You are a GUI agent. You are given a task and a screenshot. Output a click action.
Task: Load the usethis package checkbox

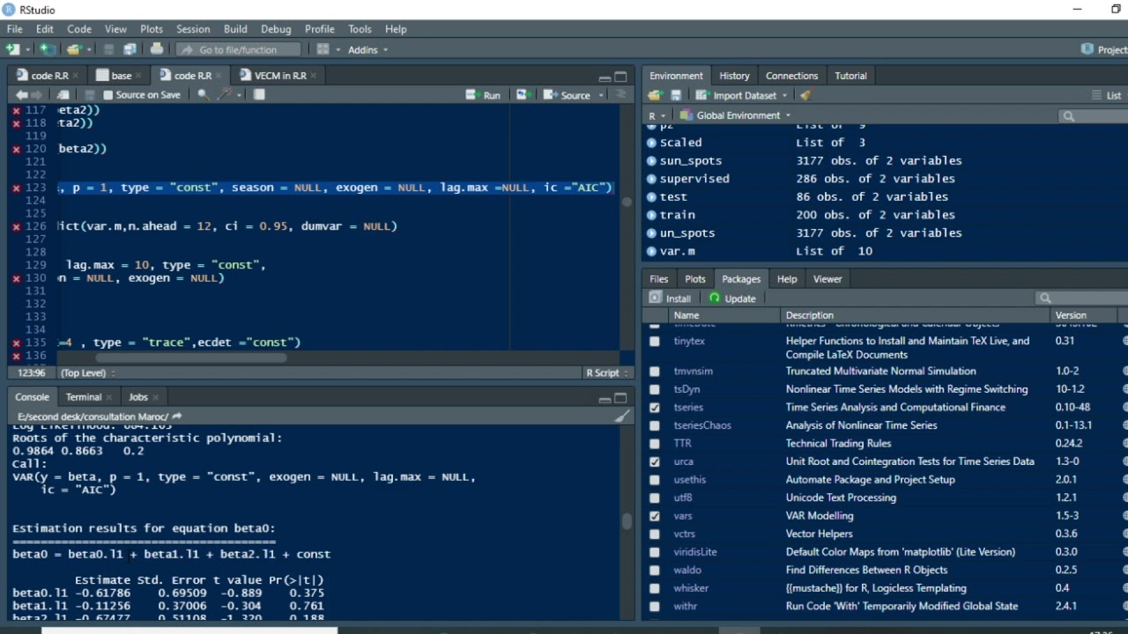[655, 480]
